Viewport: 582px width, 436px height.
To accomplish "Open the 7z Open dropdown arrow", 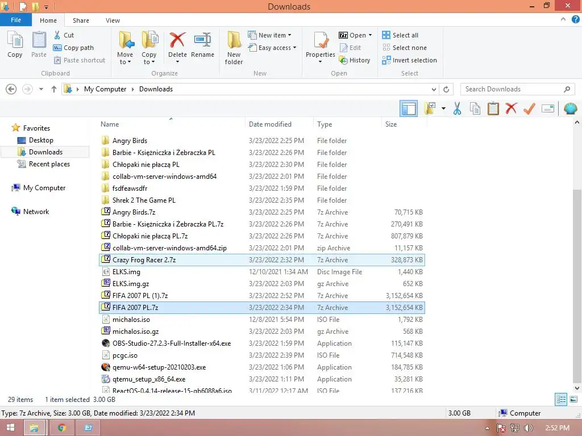I will (370, 35).
